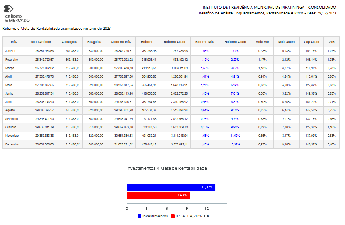Select the Fevereiro row label
Viewport: 345px width, 225px height.
point(12,60)
